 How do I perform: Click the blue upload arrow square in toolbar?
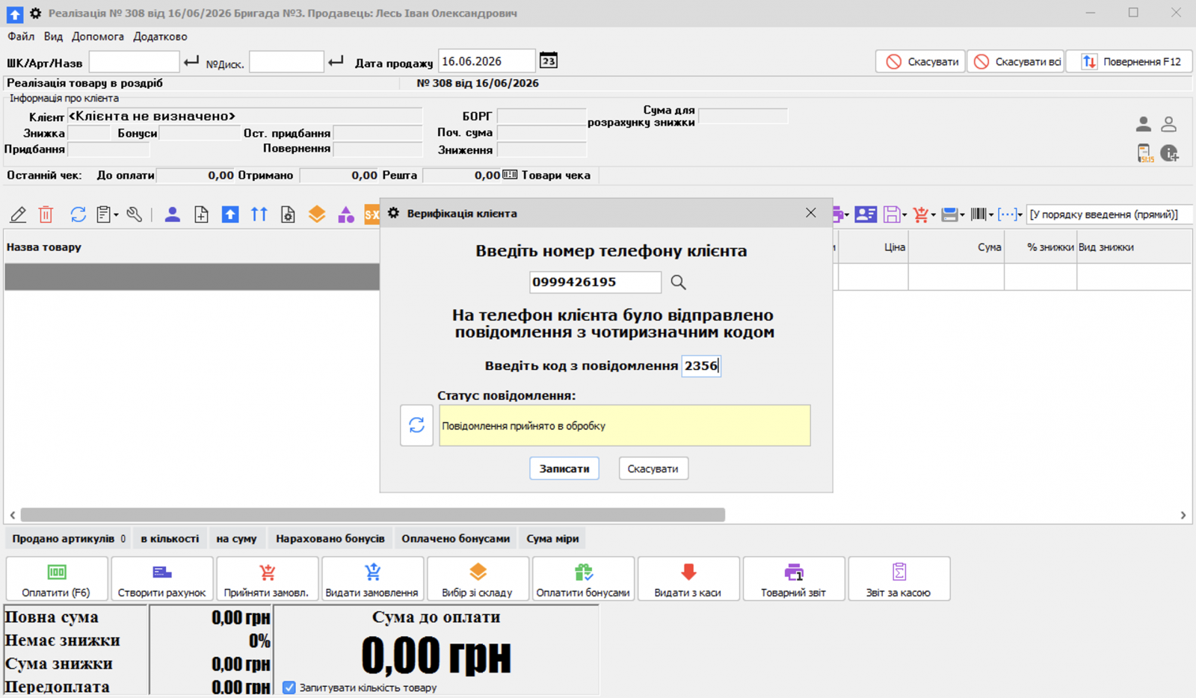230,215
